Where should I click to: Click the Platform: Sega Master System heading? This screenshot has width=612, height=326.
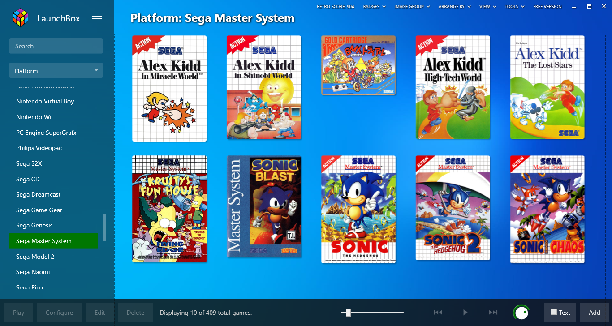tap(212, 18)
